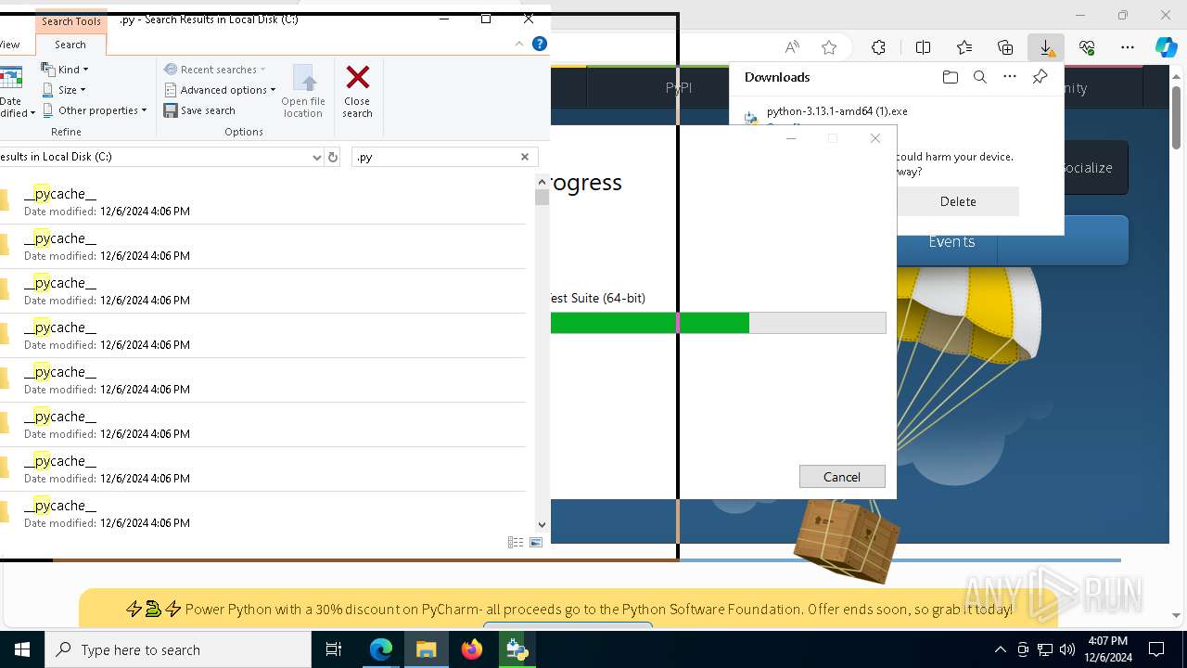Open PyPI in python.org menu
Screen dimensions: 1187x668
(x=679, y=87)
